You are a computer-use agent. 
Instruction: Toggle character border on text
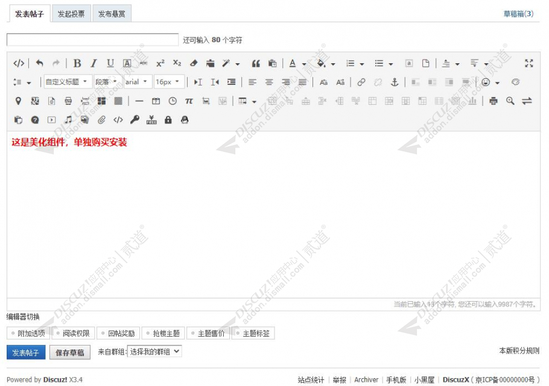pos(127,63)
